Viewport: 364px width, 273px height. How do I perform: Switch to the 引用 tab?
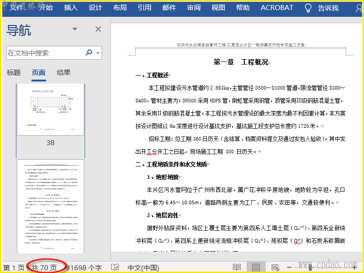tap(145, 8)
